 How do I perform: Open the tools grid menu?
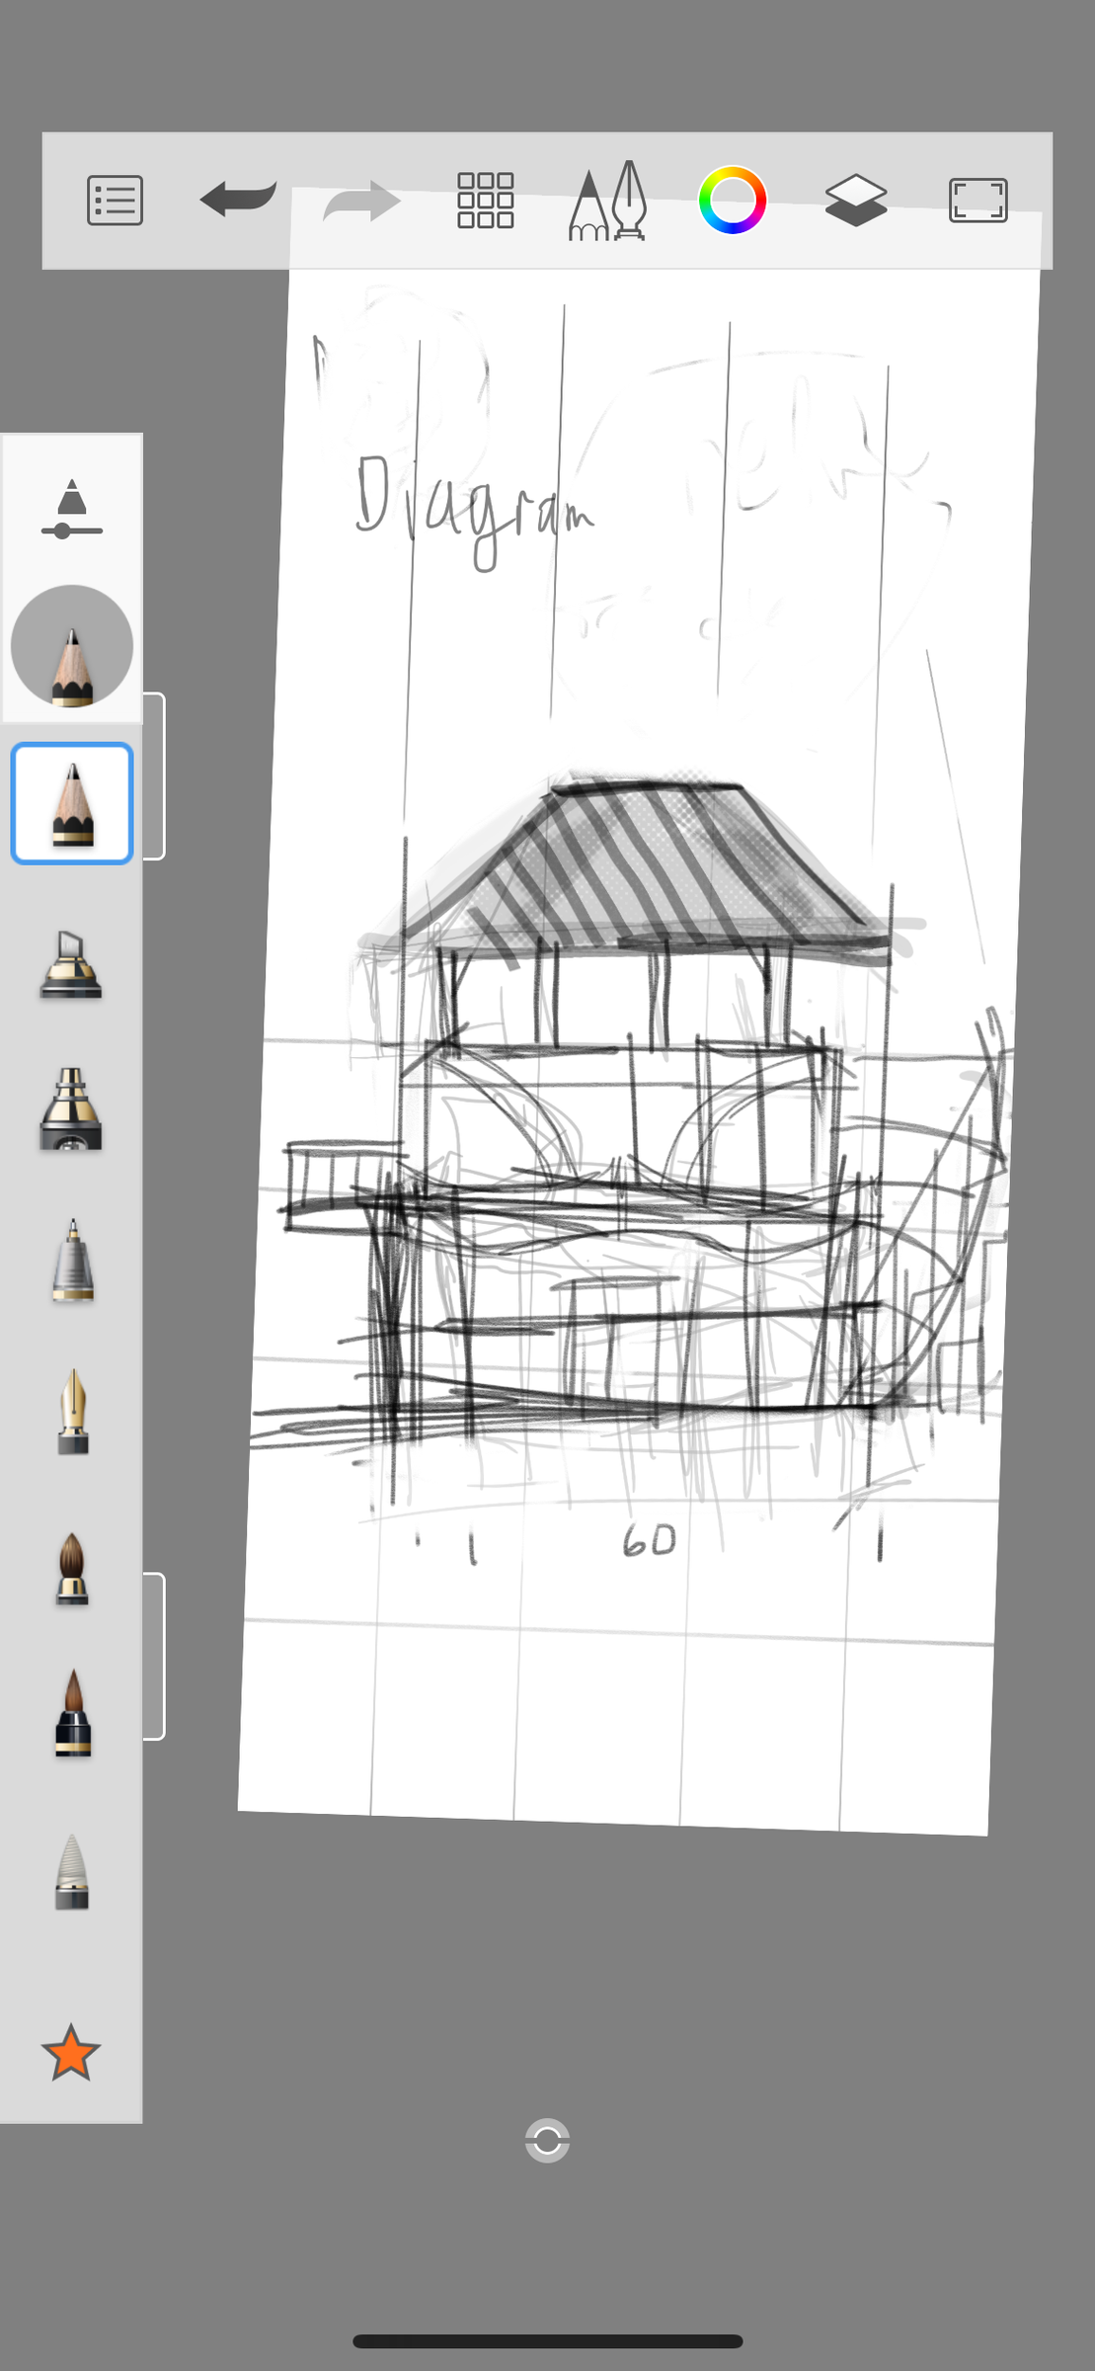coord(486,201)
